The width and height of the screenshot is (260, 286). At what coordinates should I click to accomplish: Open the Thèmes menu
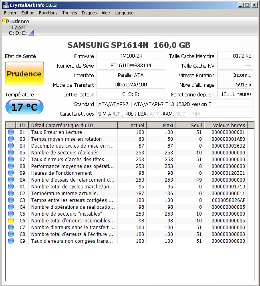(x=70, y=13)
